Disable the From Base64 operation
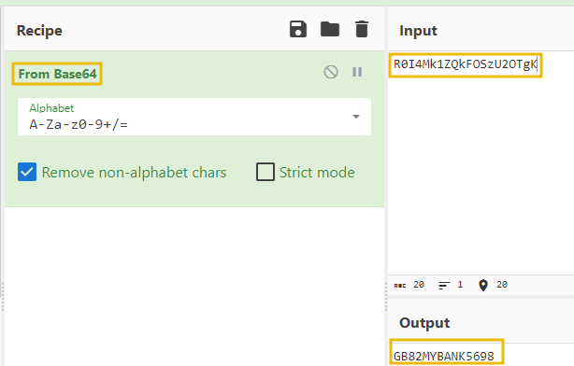574x366 pixels. (331, 72)
